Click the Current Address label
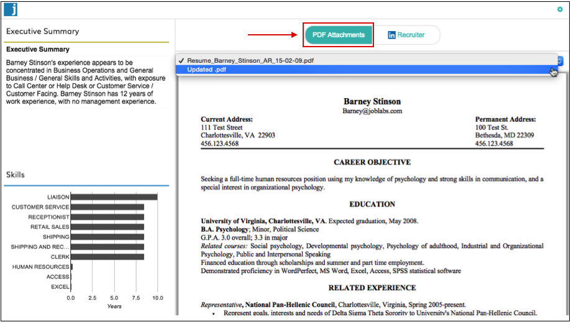This screenshot has width=571, height=322. point(227,119)
